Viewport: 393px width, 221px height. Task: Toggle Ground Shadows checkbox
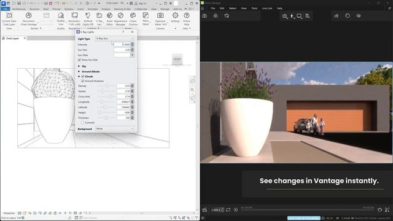coord(83,81)
